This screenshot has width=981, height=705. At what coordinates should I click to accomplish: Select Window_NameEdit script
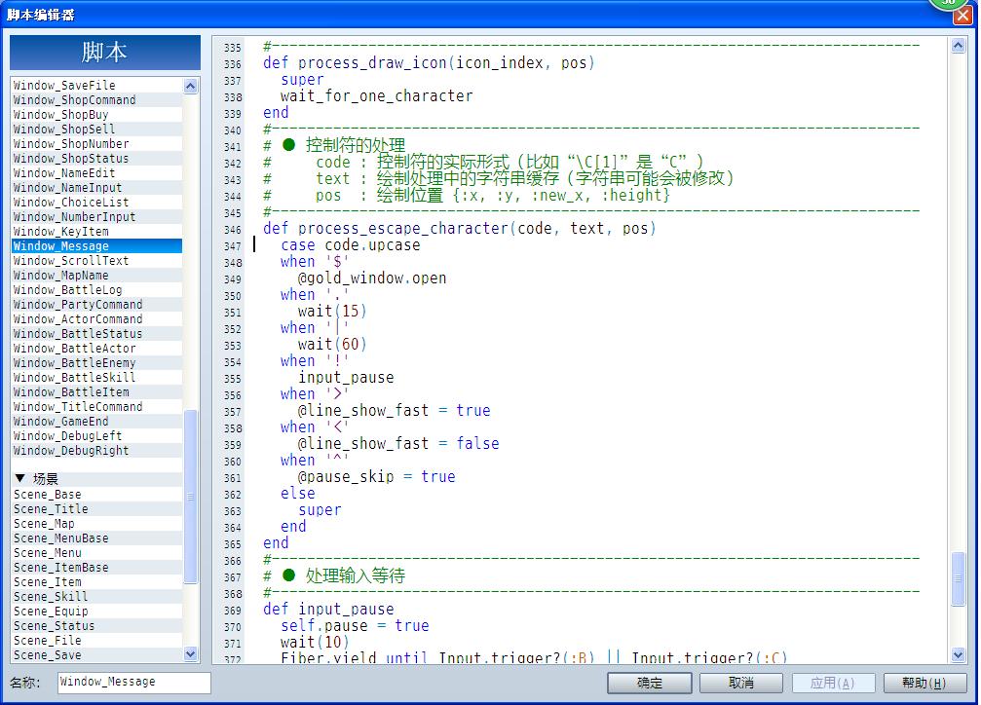pos(97,173)
